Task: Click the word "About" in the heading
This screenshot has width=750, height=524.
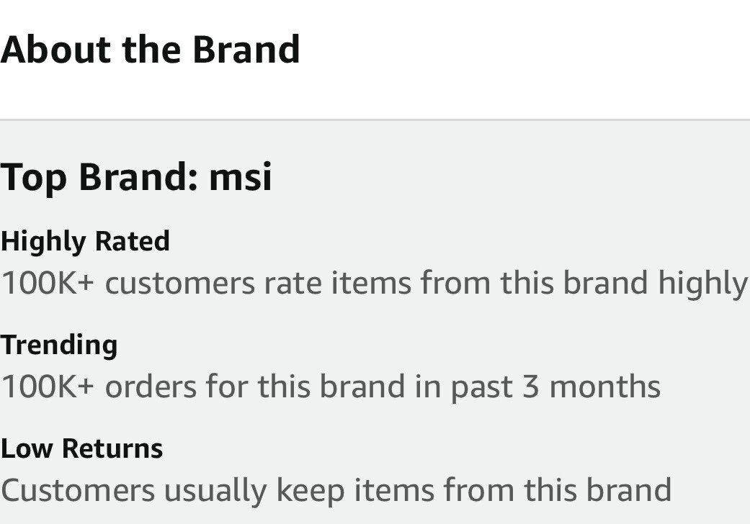Action: [x=56, y=49]
